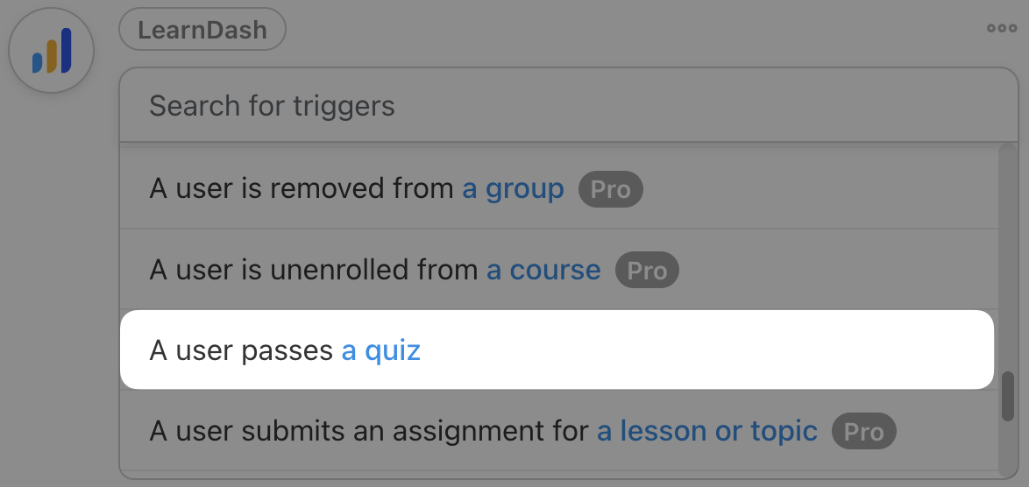
Task: Click the blue "a group" token
Action: 513,188
